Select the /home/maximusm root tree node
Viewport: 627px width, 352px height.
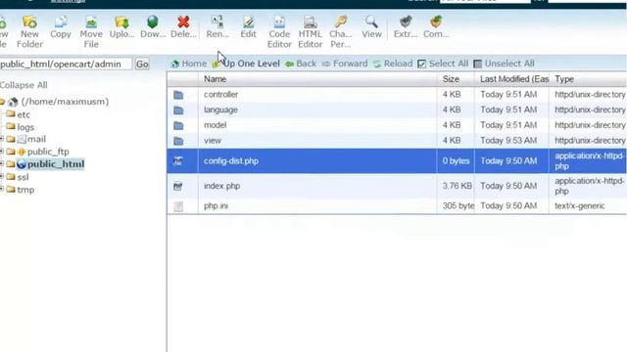(x=65, y=102)
